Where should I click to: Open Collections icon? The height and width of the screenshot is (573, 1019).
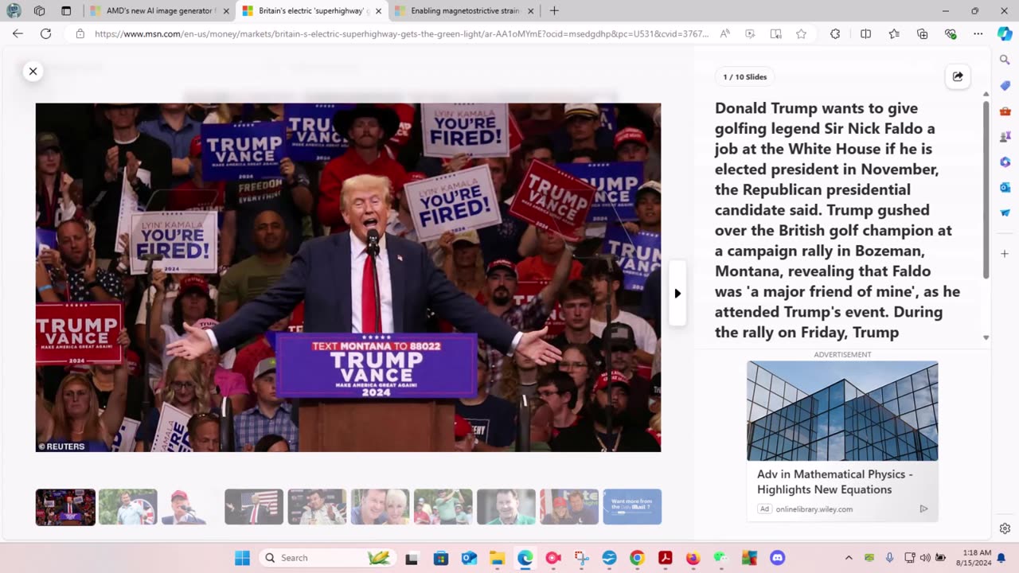pyautogui.click(x=922, y=33)
